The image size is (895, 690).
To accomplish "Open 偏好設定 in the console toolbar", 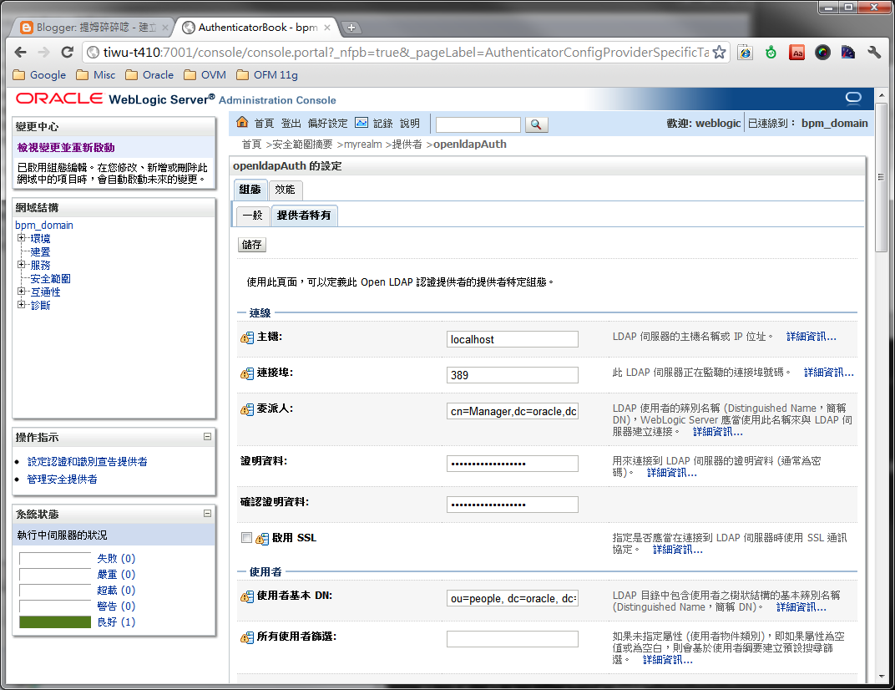I will [x=327, y=124].
